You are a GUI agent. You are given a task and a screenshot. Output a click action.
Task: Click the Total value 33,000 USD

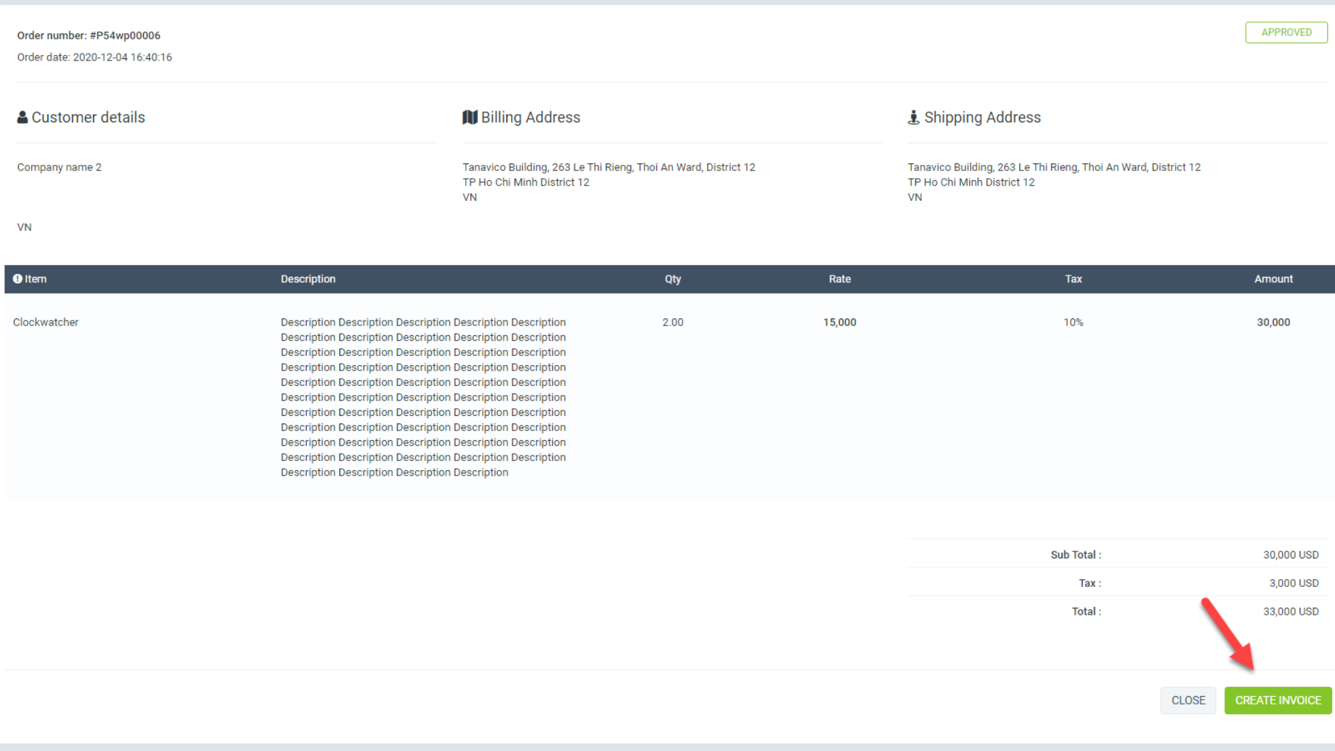(x=1290, y=611)
